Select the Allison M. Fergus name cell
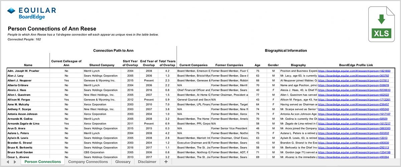This screenshot has height=167, width=401. 28,100
